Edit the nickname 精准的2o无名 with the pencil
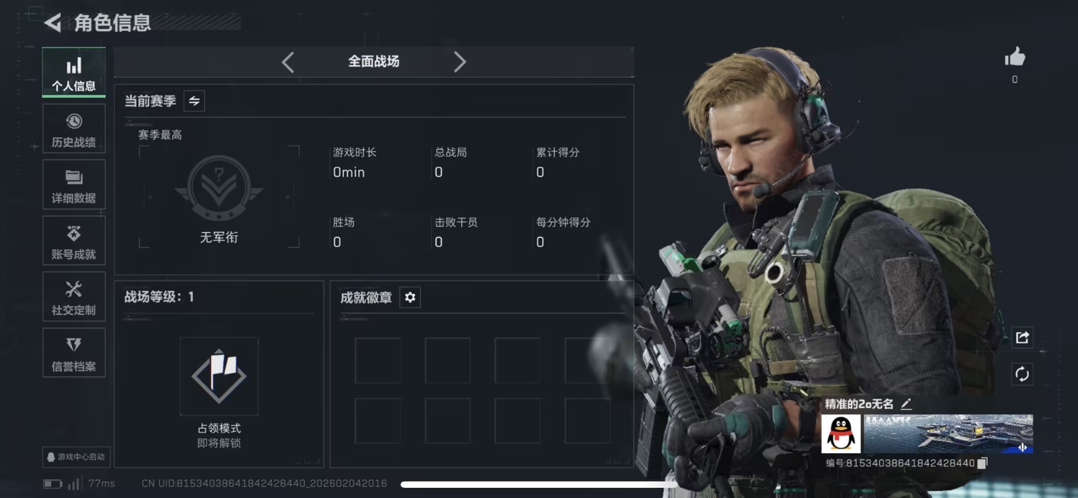The width and height of the screenshot is (1078, 498). point(906,404)
